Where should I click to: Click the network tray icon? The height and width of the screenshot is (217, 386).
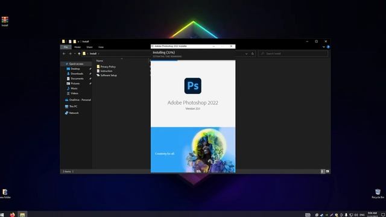point(351,215)
